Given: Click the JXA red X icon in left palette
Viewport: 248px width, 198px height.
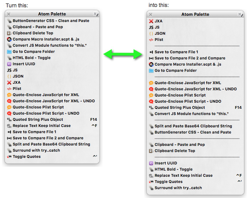Looking at the screenshot, I should [x=9, y=83].
